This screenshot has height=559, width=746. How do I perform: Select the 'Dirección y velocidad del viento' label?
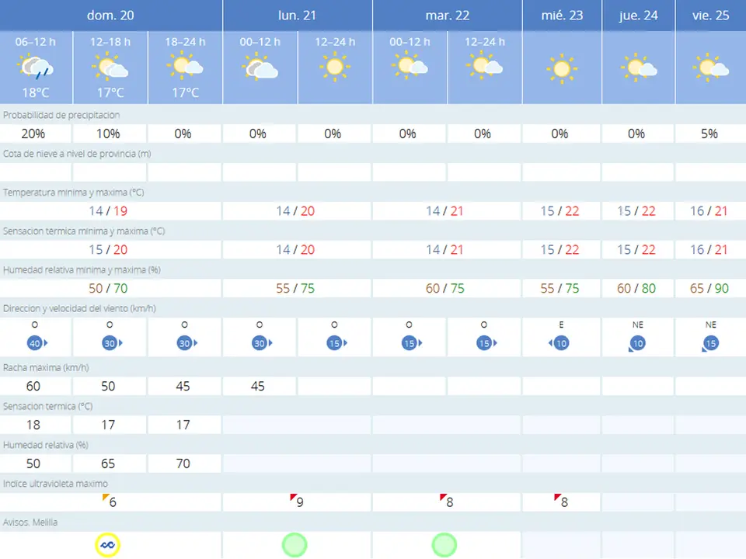coord(79,308)
